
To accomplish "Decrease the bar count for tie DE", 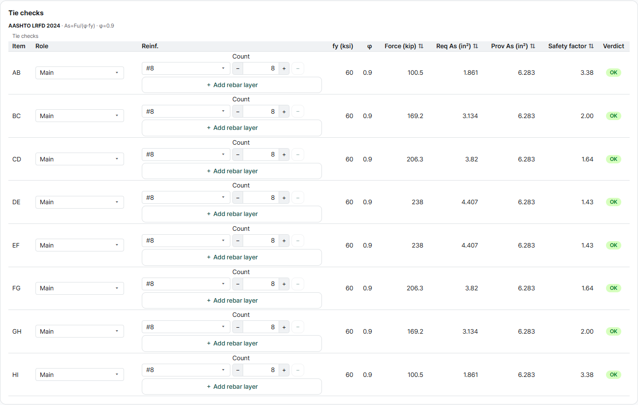I will [x=238, y=198].
